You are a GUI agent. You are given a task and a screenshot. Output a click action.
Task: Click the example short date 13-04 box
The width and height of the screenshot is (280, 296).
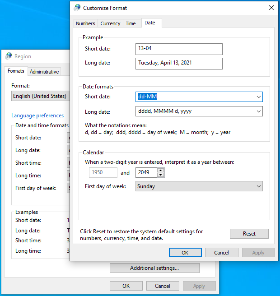(179, 49)
